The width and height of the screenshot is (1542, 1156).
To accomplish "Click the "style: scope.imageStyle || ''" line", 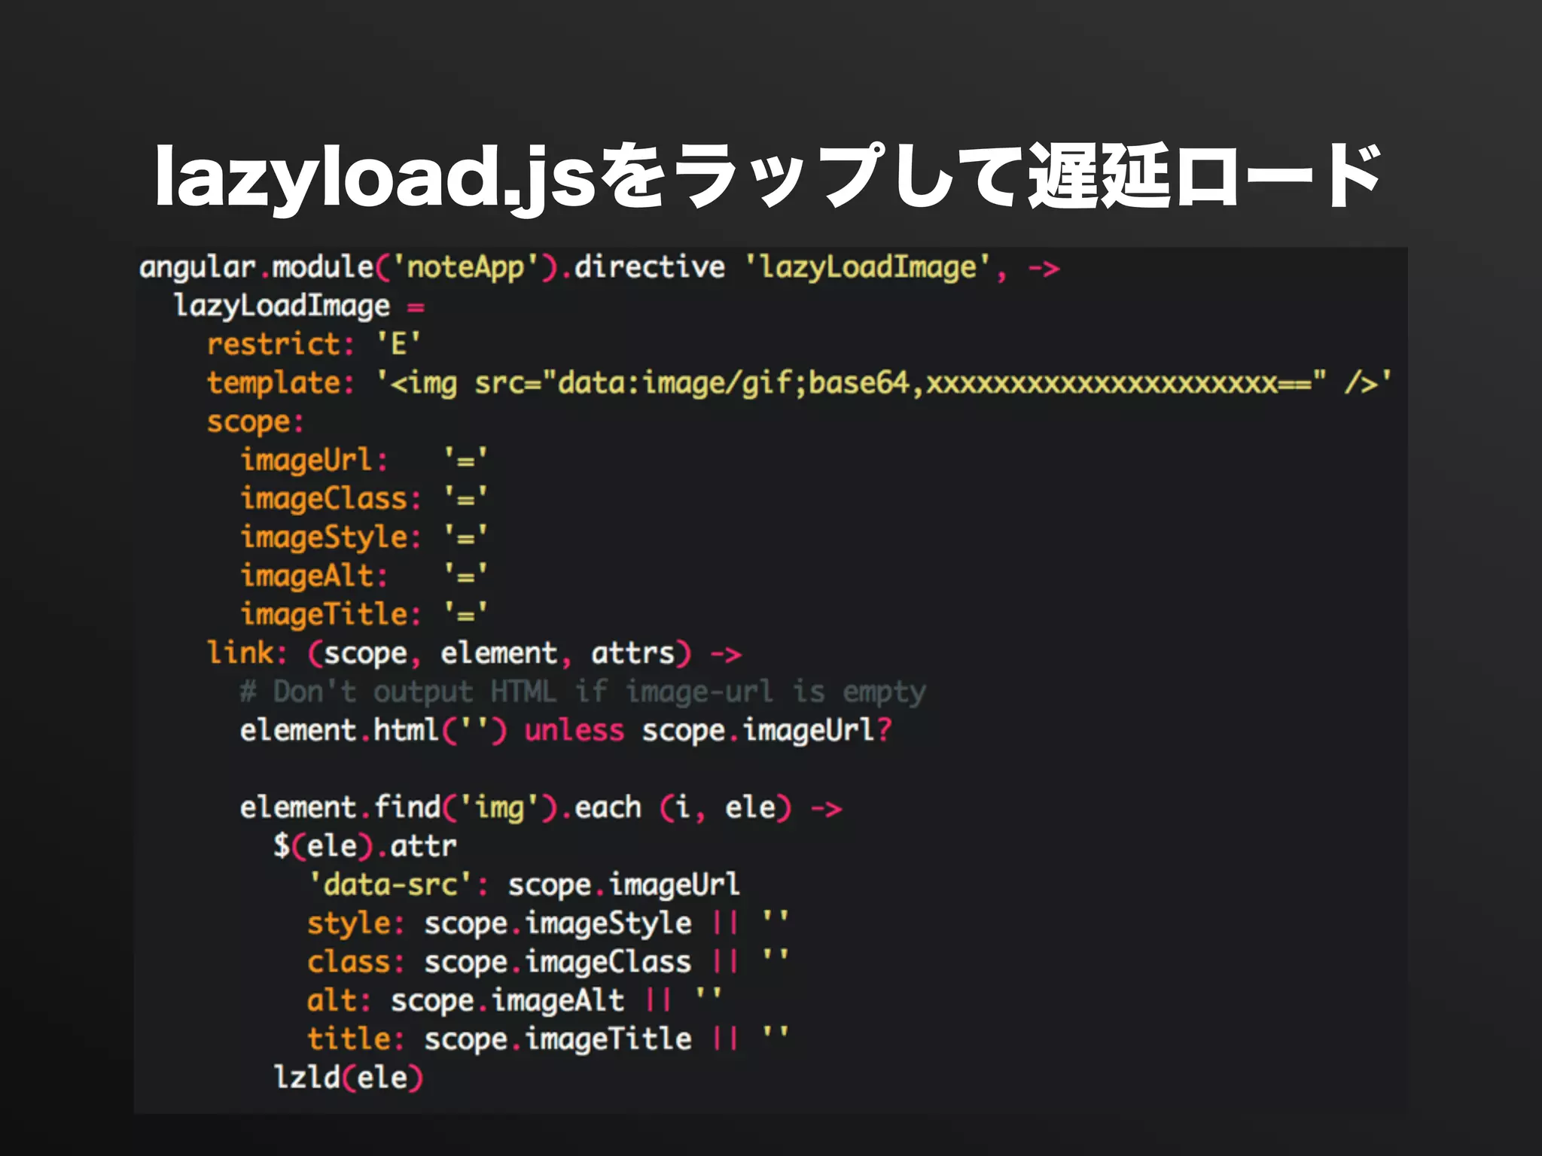I will pos(549,923).
